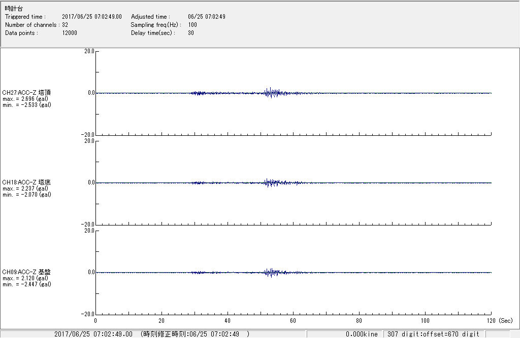Click the CH09 min. = -2.447 (gal) readout
The image size is (520, 338).
26,284
